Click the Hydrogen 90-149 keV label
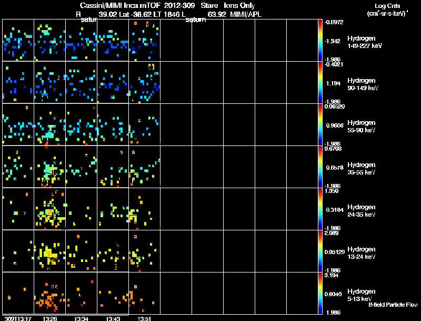421x321 pixels. point(363,84)
